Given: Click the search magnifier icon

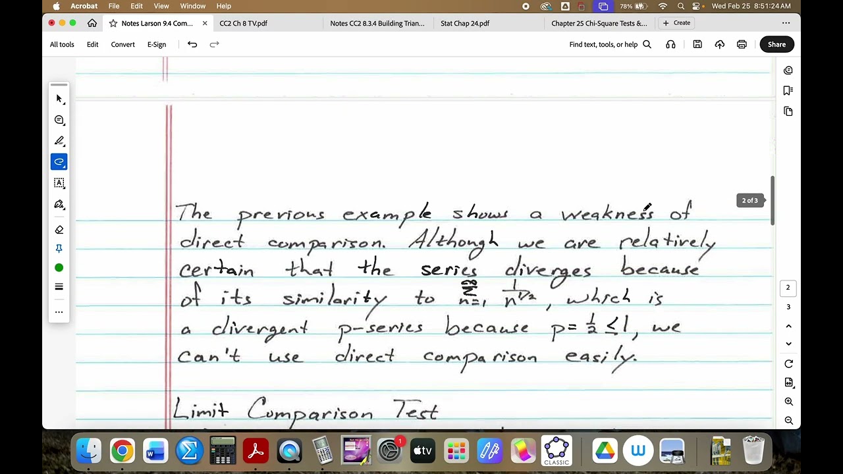Looking at the screenshot, I should click(647, 44).
